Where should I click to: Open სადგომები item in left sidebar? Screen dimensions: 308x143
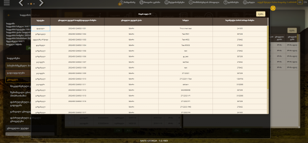coord(18,58)
